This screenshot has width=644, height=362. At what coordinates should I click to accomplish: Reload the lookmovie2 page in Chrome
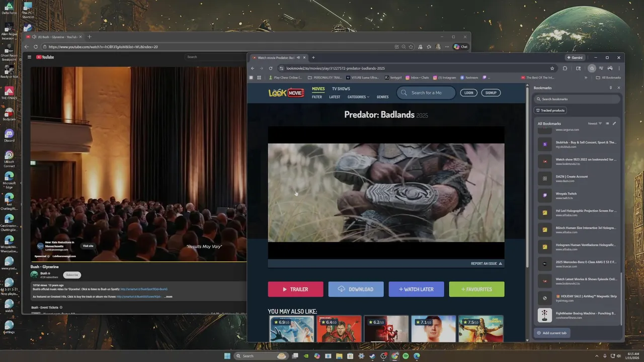(271, 68)
